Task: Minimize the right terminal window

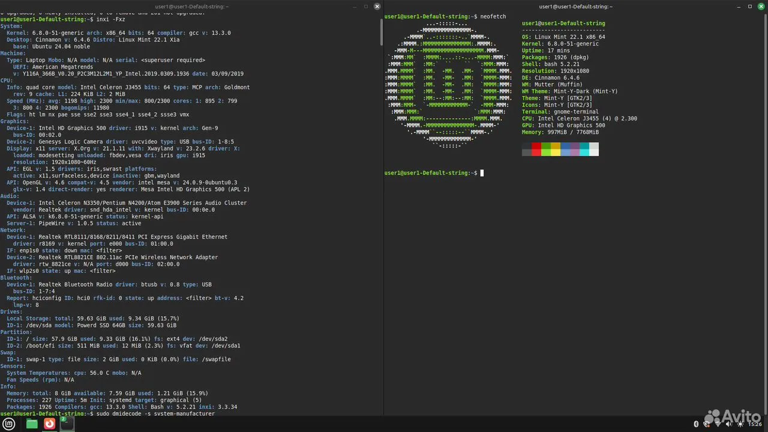Action: click(x=739, y=7)
